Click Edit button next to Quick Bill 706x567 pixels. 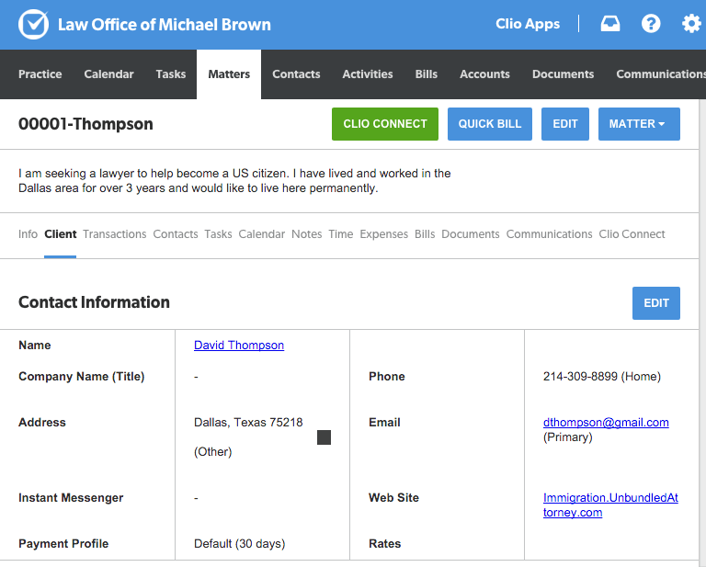click(x=565, y=124)
